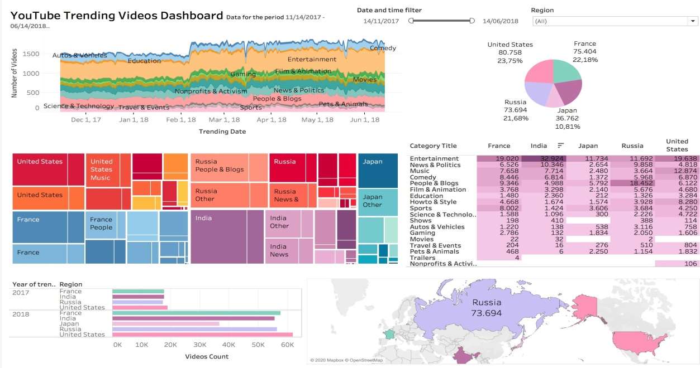
Task: Click the 'Jun 1, 18' trending date axis label
Action: (364, 119)
